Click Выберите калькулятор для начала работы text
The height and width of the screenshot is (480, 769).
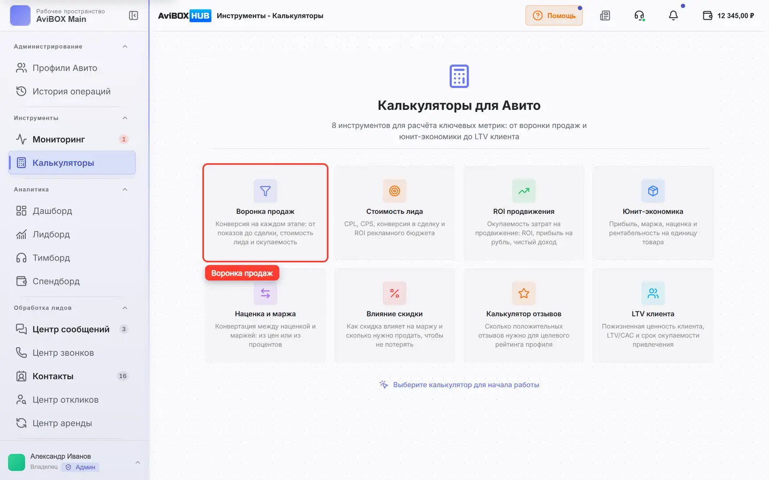(466, 385)
